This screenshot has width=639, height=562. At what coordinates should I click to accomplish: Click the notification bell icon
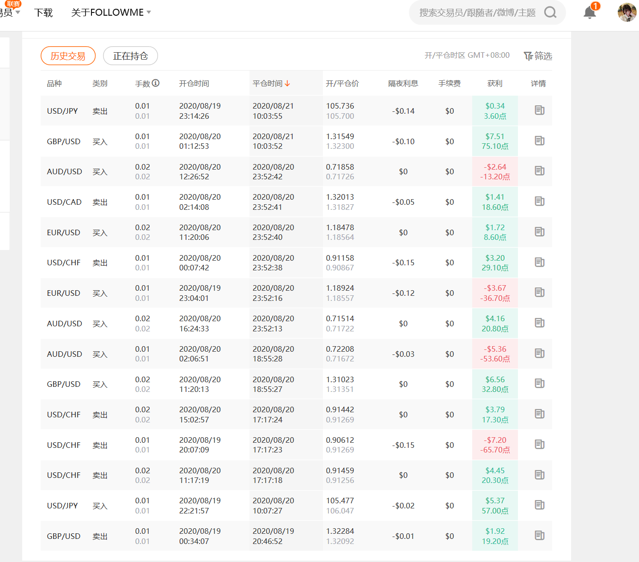tap(590, 12)
